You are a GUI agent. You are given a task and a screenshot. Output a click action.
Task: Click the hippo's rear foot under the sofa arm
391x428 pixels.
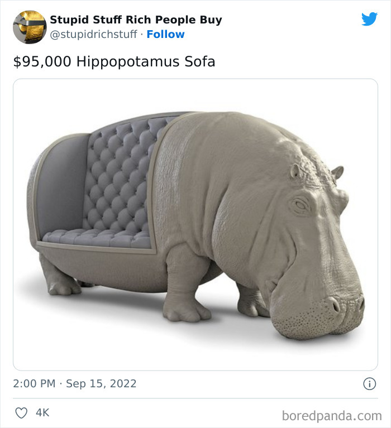61,286
